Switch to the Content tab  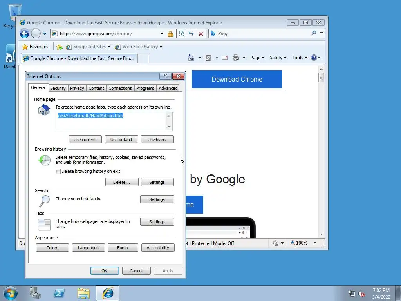coord(96,88)
